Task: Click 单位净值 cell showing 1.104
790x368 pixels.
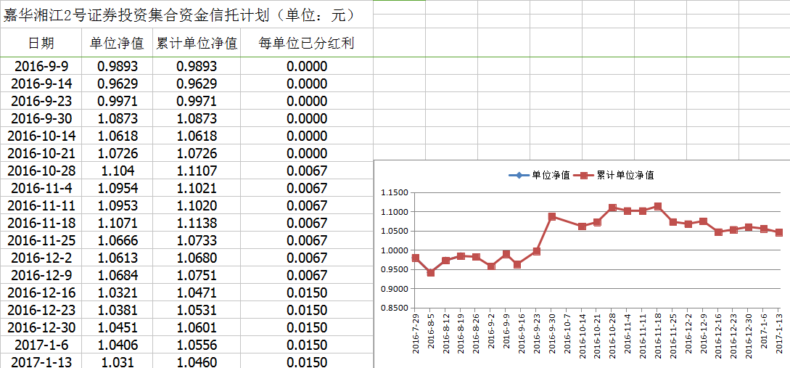Action: [117, 171]
